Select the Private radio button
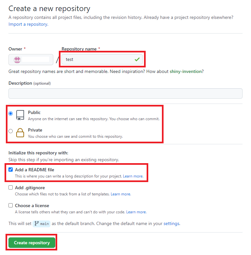The height and width of the screenshot is (255, 251). tap(11, 131)
